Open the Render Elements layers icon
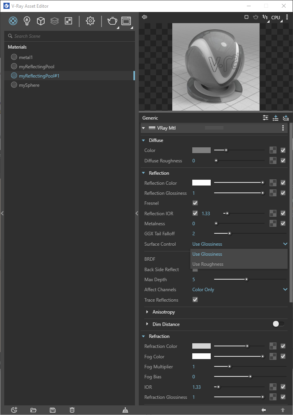Viewport: 293px width, 415px height. [55, 21]
